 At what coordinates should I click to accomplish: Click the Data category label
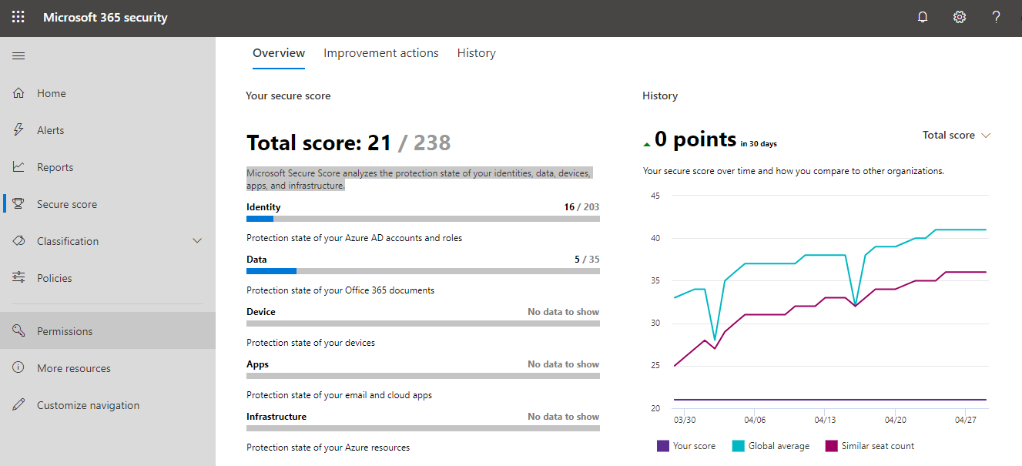coord(256,260)
